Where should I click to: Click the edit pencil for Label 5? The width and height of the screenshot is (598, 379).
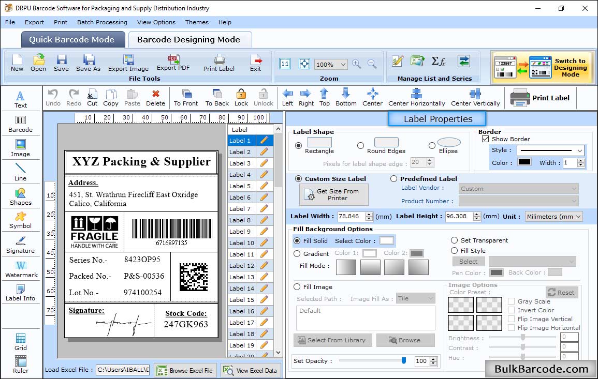tap(264, 186)
